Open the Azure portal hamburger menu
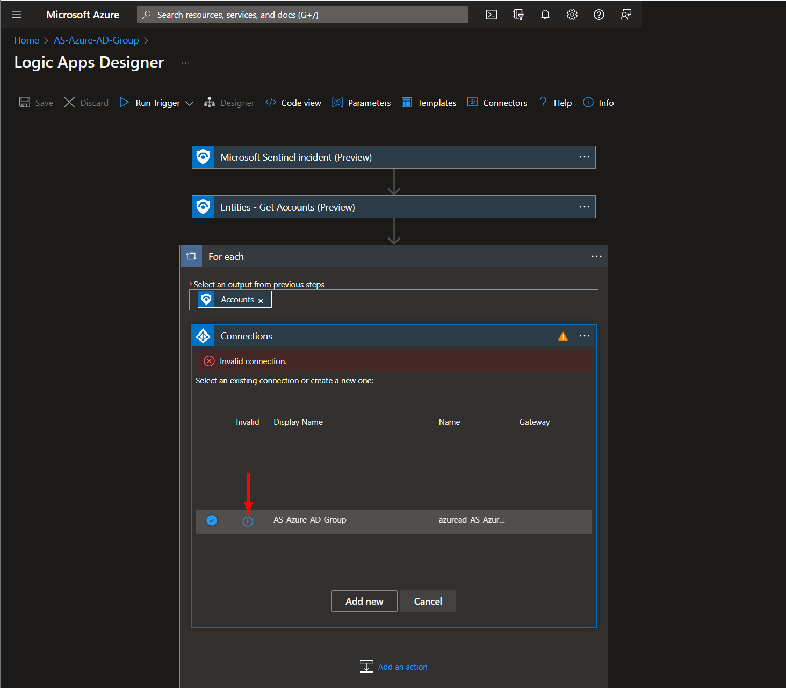 (17, 15)
